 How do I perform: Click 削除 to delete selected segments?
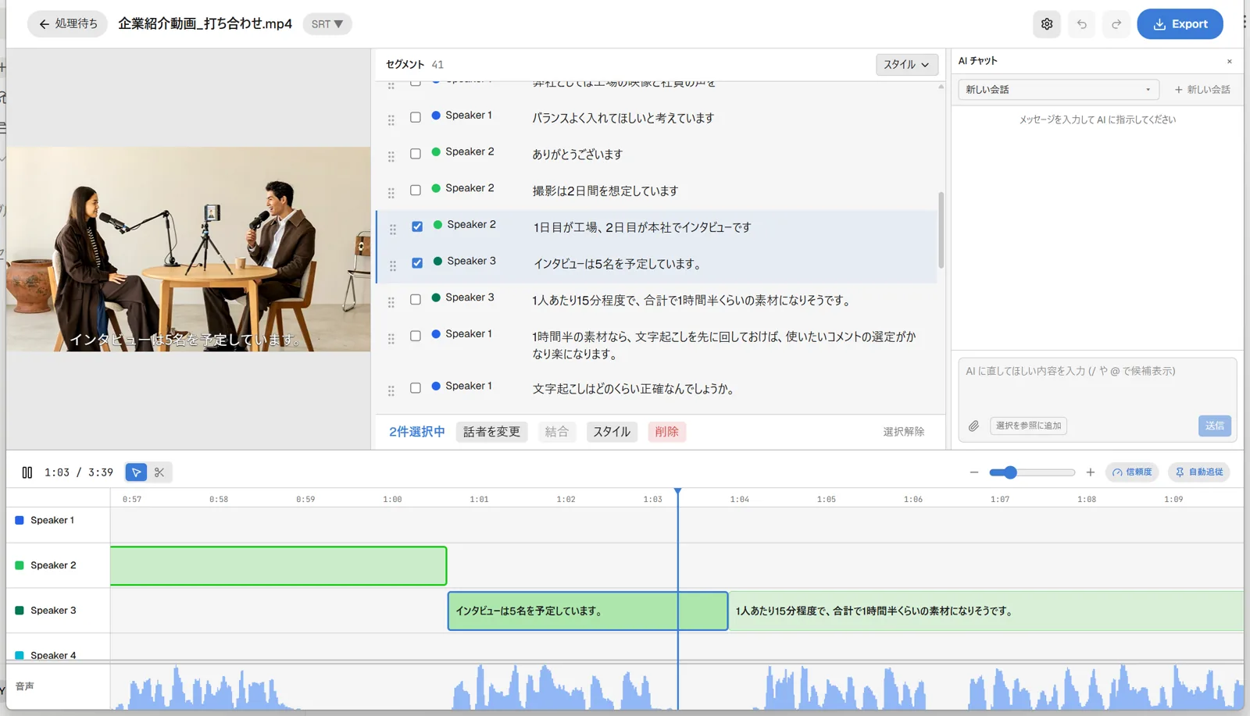667,432
